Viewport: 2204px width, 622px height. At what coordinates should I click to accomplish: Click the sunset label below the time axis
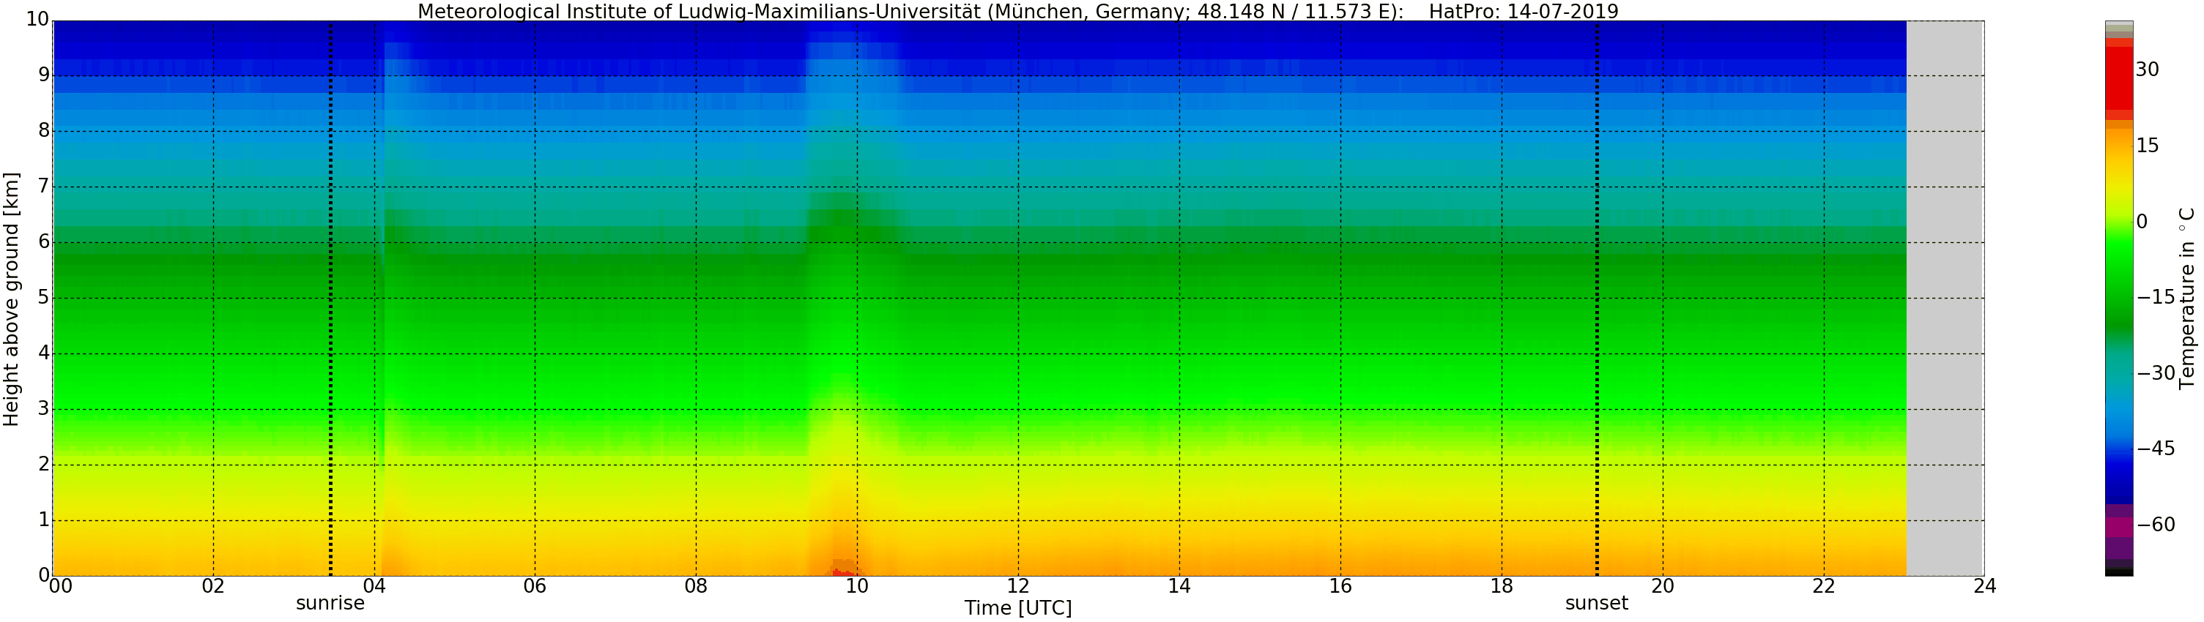tap(1595, 603)
